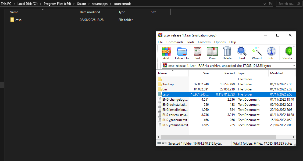Open the WinRAR archive path dropdown

coord(294,66)
